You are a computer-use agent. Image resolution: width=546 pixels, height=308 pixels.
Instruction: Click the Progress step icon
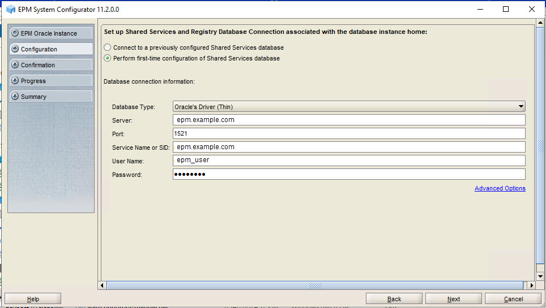(15, 81)
